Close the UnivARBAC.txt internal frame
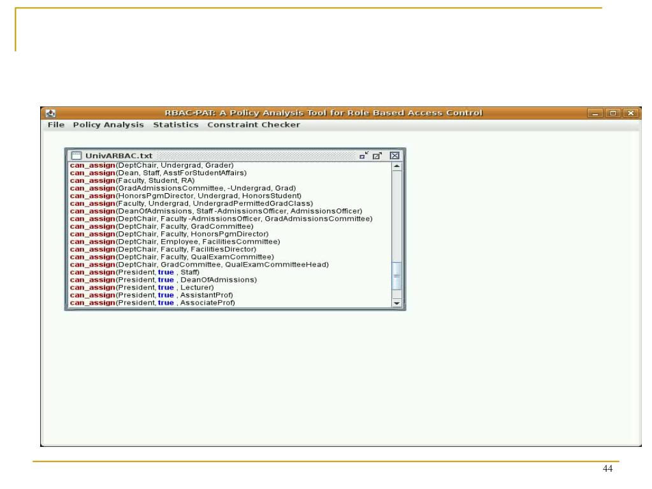Screen dimensions: 652x489 coord(395,156)
